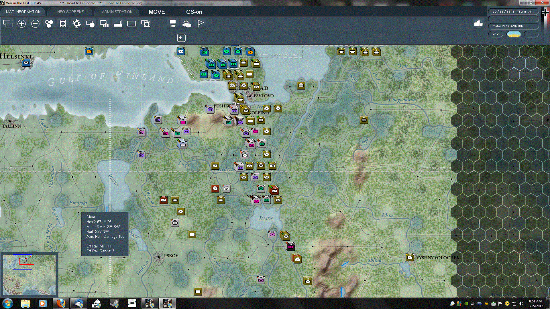Toggle the unit fort-overlay icon
The width and height of the screenshot is (550, 309).
pyautogui.click(x=146, y=23)
